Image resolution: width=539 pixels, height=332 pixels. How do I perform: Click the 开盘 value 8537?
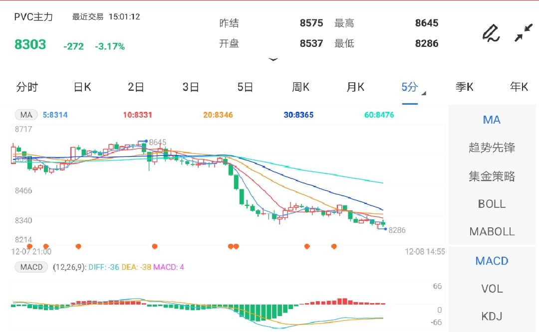[311, 43]
